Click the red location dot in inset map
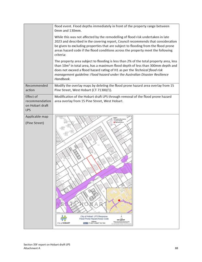This screenshot has width=202, height=262. [119, 200]
